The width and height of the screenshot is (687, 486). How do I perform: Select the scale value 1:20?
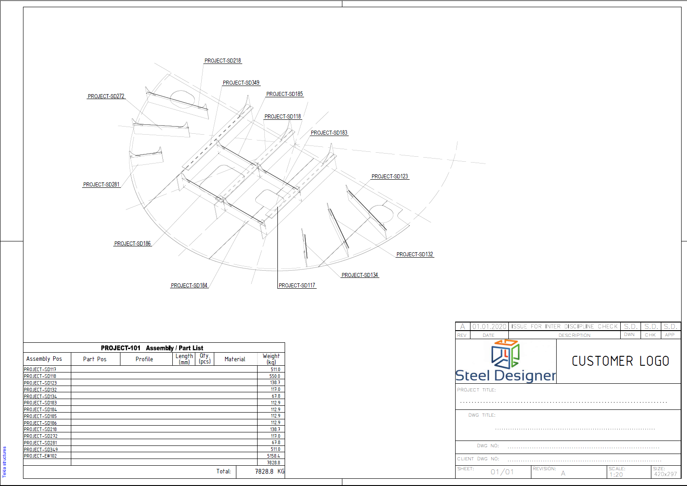[616, 475]
